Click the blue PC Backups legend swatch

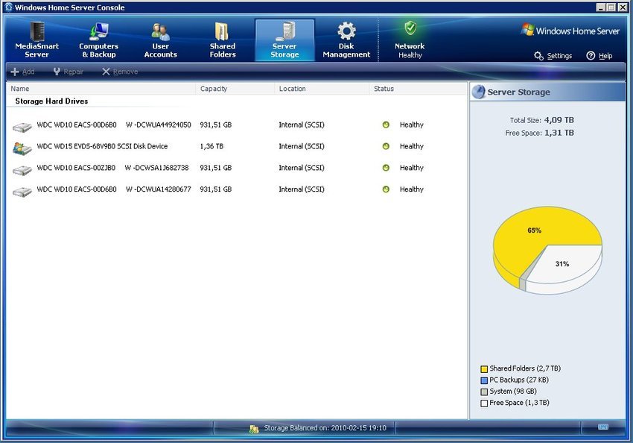pyautogui.click(x=484, y=380)
